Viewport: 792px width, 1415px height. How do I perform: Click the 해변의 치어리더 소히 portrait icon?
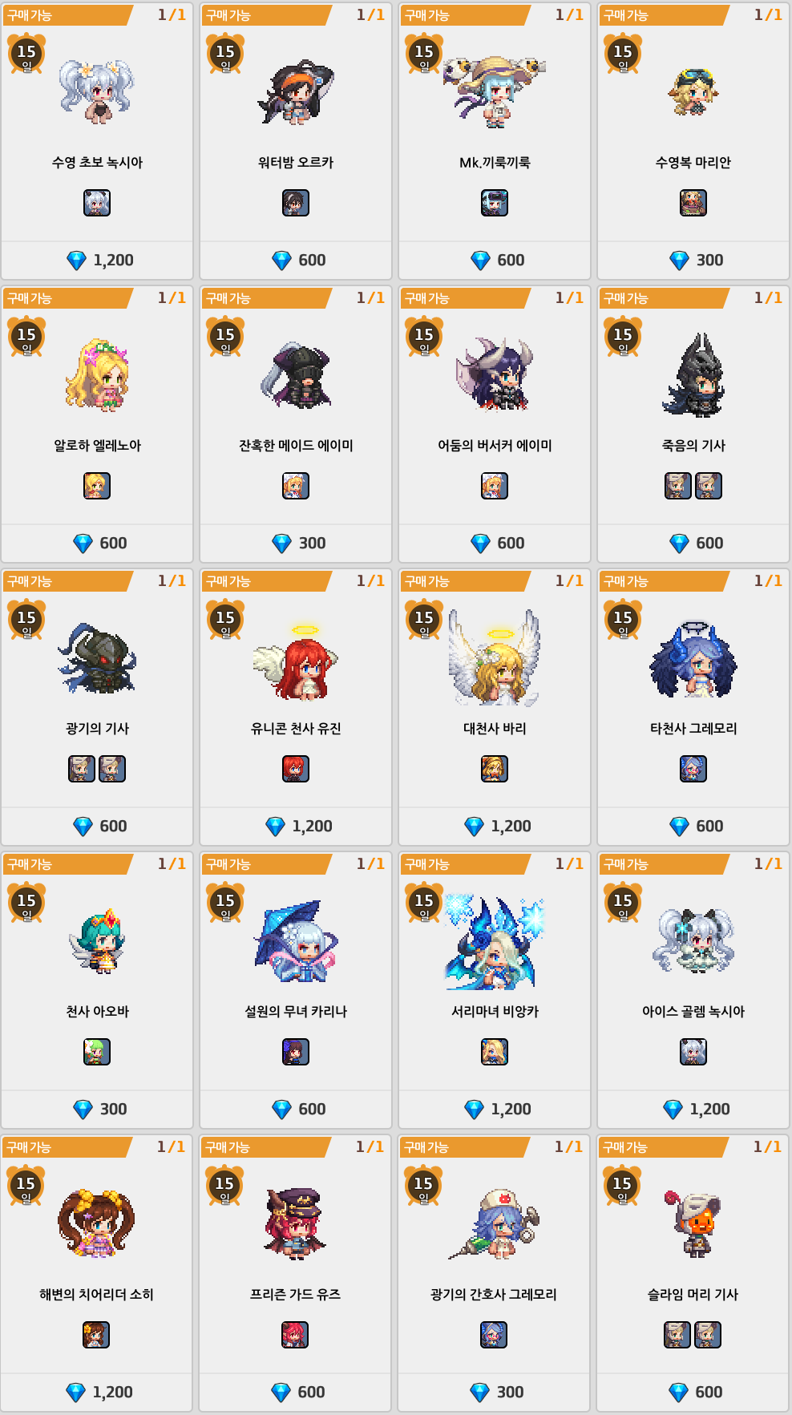click(x=96, y=1335)
